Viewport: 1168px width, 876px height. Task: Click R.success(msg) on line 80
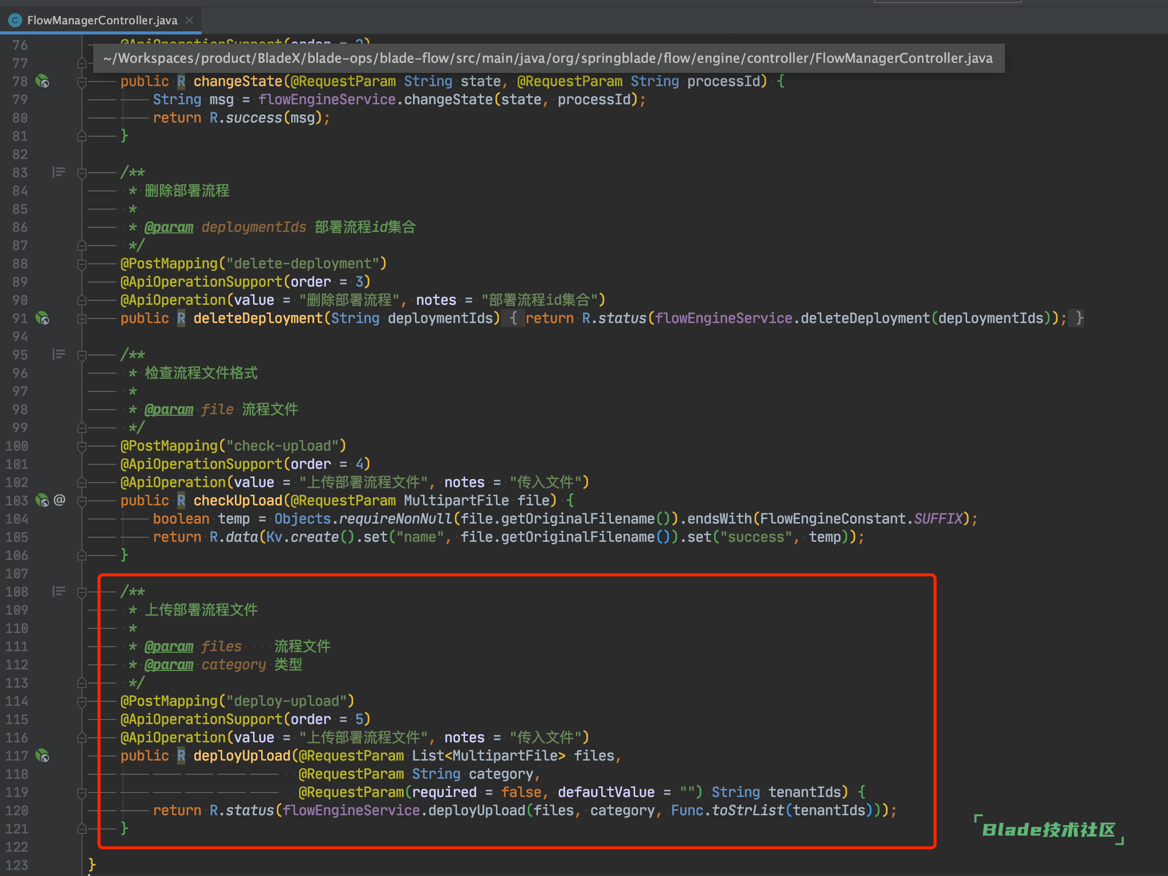pos(266,117)
